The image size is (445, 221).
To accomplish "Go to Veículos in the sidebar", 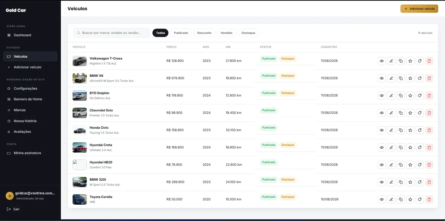I will click(30, 57).
